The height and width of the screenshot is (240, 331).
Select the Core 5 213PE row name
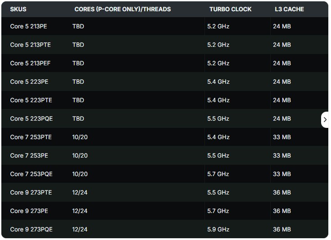[x=28, y=27]
